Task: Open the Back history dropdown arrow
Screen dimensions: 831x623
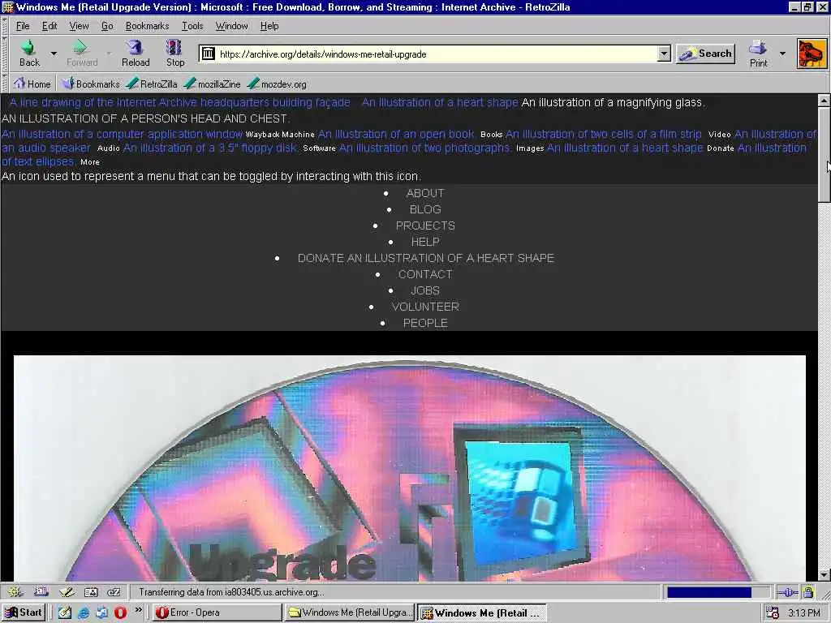Action: click(54, 54)
